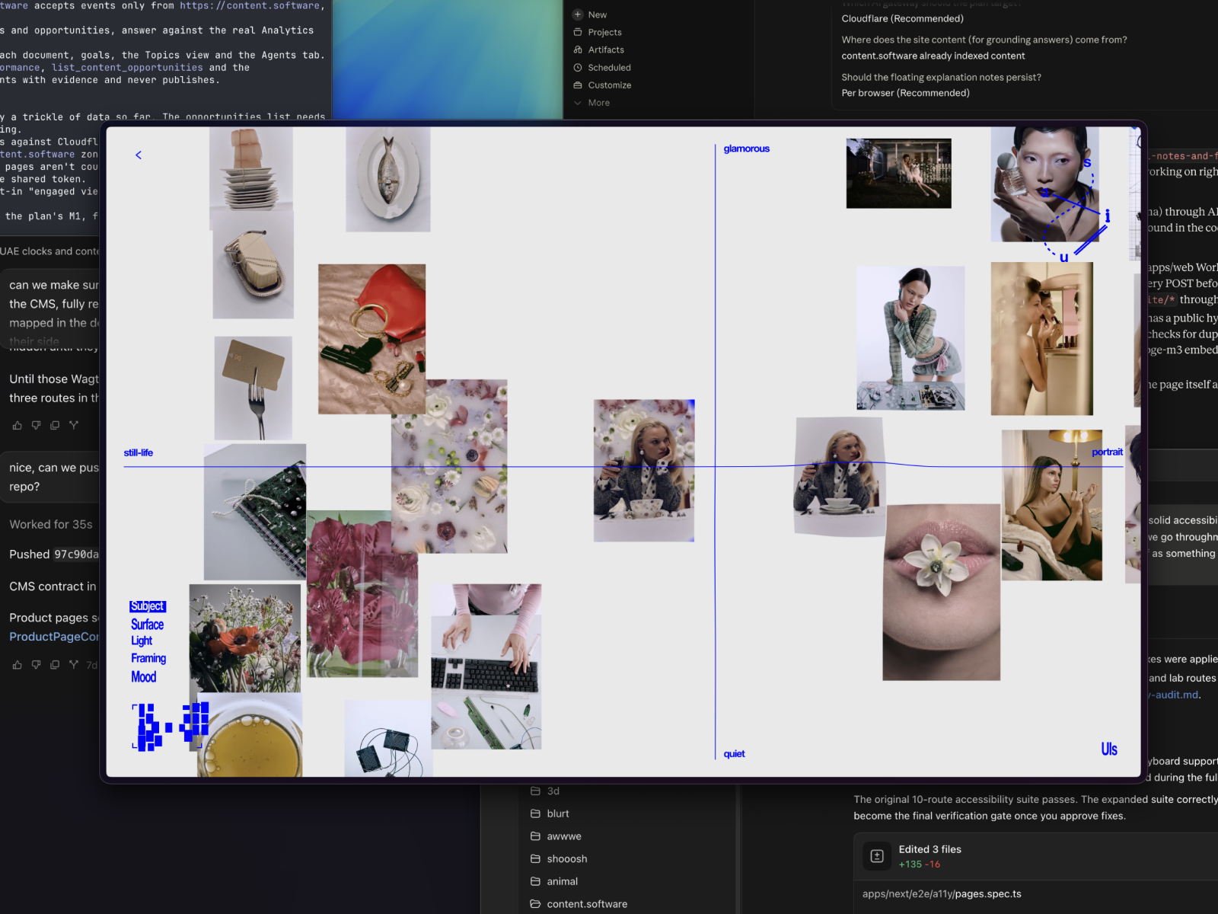Click branch icon under 'three routes' message
This screenshot has height=914, width=1218.
pyautogui.click(x=74, y=425)
